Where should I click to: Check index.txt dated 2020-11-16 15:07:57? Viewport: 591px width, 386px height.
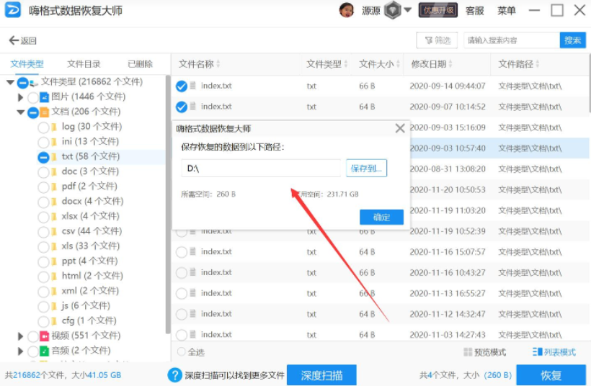(182, 252)
